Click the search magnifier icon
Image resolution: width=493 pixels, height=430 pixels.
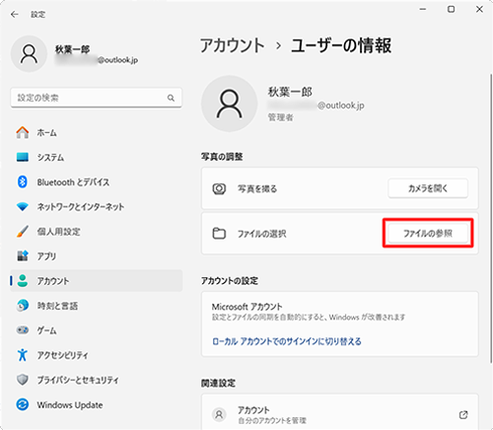pyautogui.click(x=171, y=98)
